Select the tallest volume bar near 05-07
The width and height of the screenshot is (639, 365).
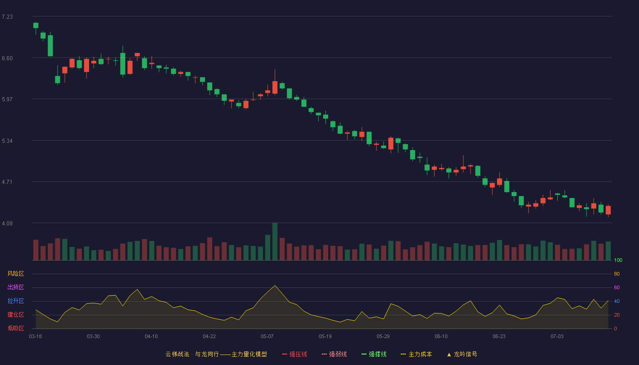pyautogui.click(x=275, y=242)
